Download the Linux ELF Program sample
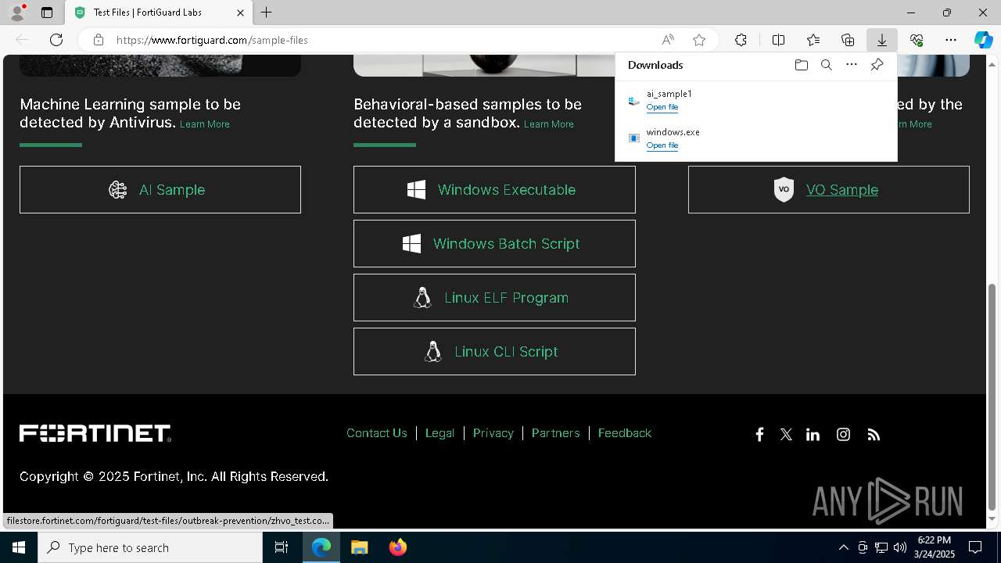Image resolution: width=1001 pixels, height=563 pixels. coord(494,297)
